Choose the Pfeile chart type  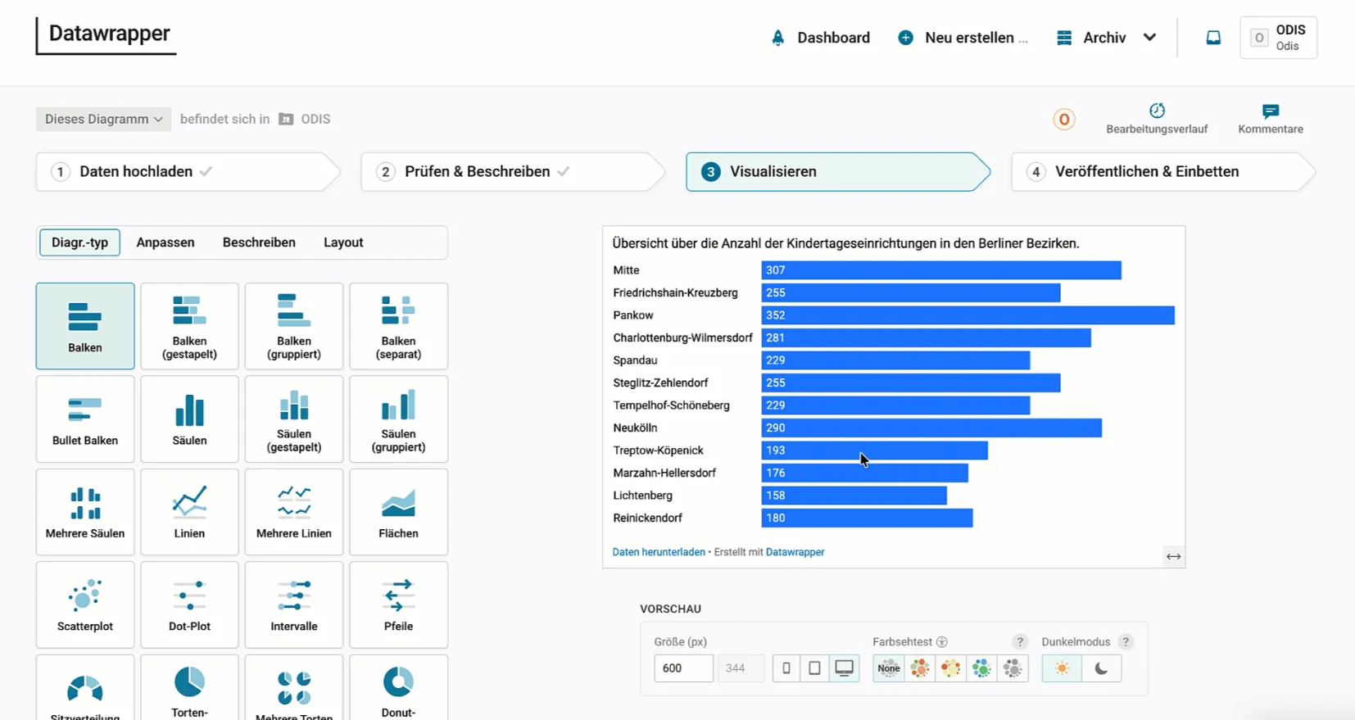(x=398, y=605)
